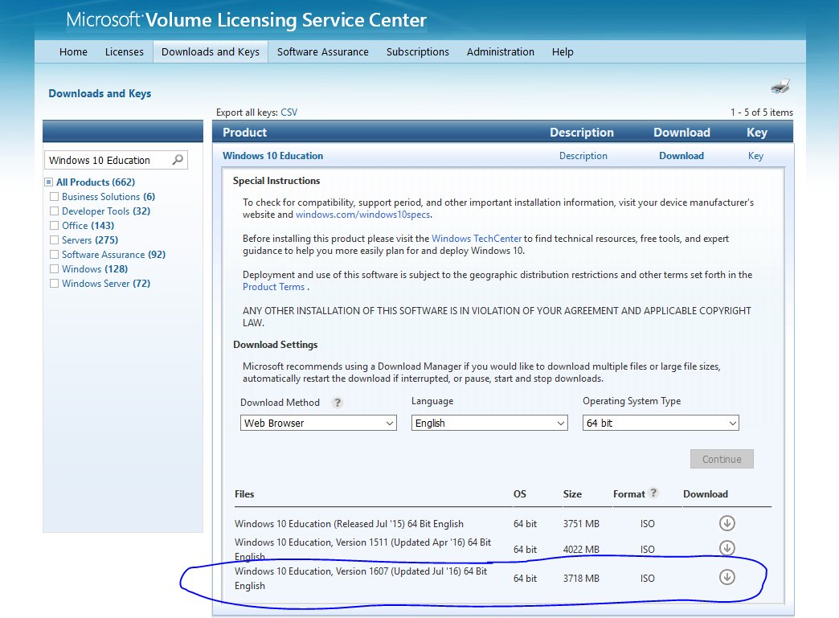Open Software Assurance in the top menu
This screenshot has width=839, height=618.
click(322, 52)
